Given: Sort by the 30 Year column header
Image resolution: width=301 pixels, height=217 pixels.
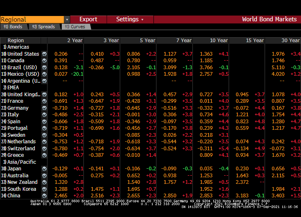Looking at the screenshot, I should click(283, 41).
